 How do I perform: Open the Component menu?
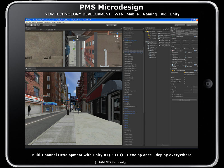(47, 22)
